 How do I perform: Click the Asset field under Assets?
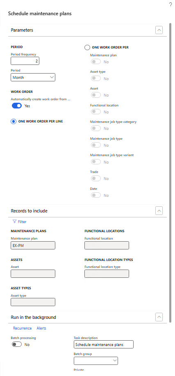(33, 274)
